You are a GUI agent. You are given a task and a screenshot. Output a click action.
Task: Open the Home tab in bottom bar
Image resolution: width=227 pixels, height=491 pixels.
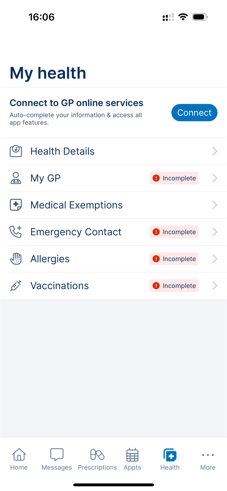pos(19,458)
